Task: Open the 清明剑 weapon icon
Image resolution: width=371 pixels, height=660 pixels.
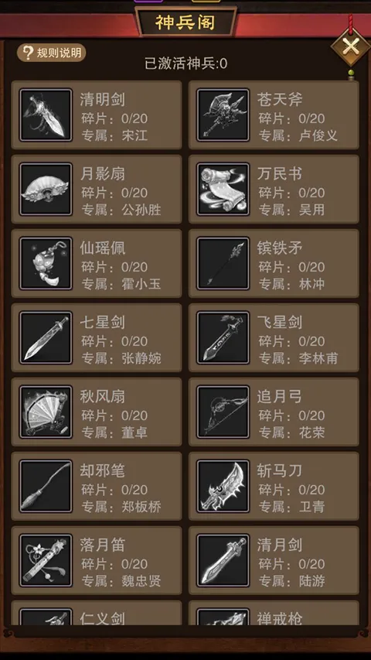Action: point(46,115)
